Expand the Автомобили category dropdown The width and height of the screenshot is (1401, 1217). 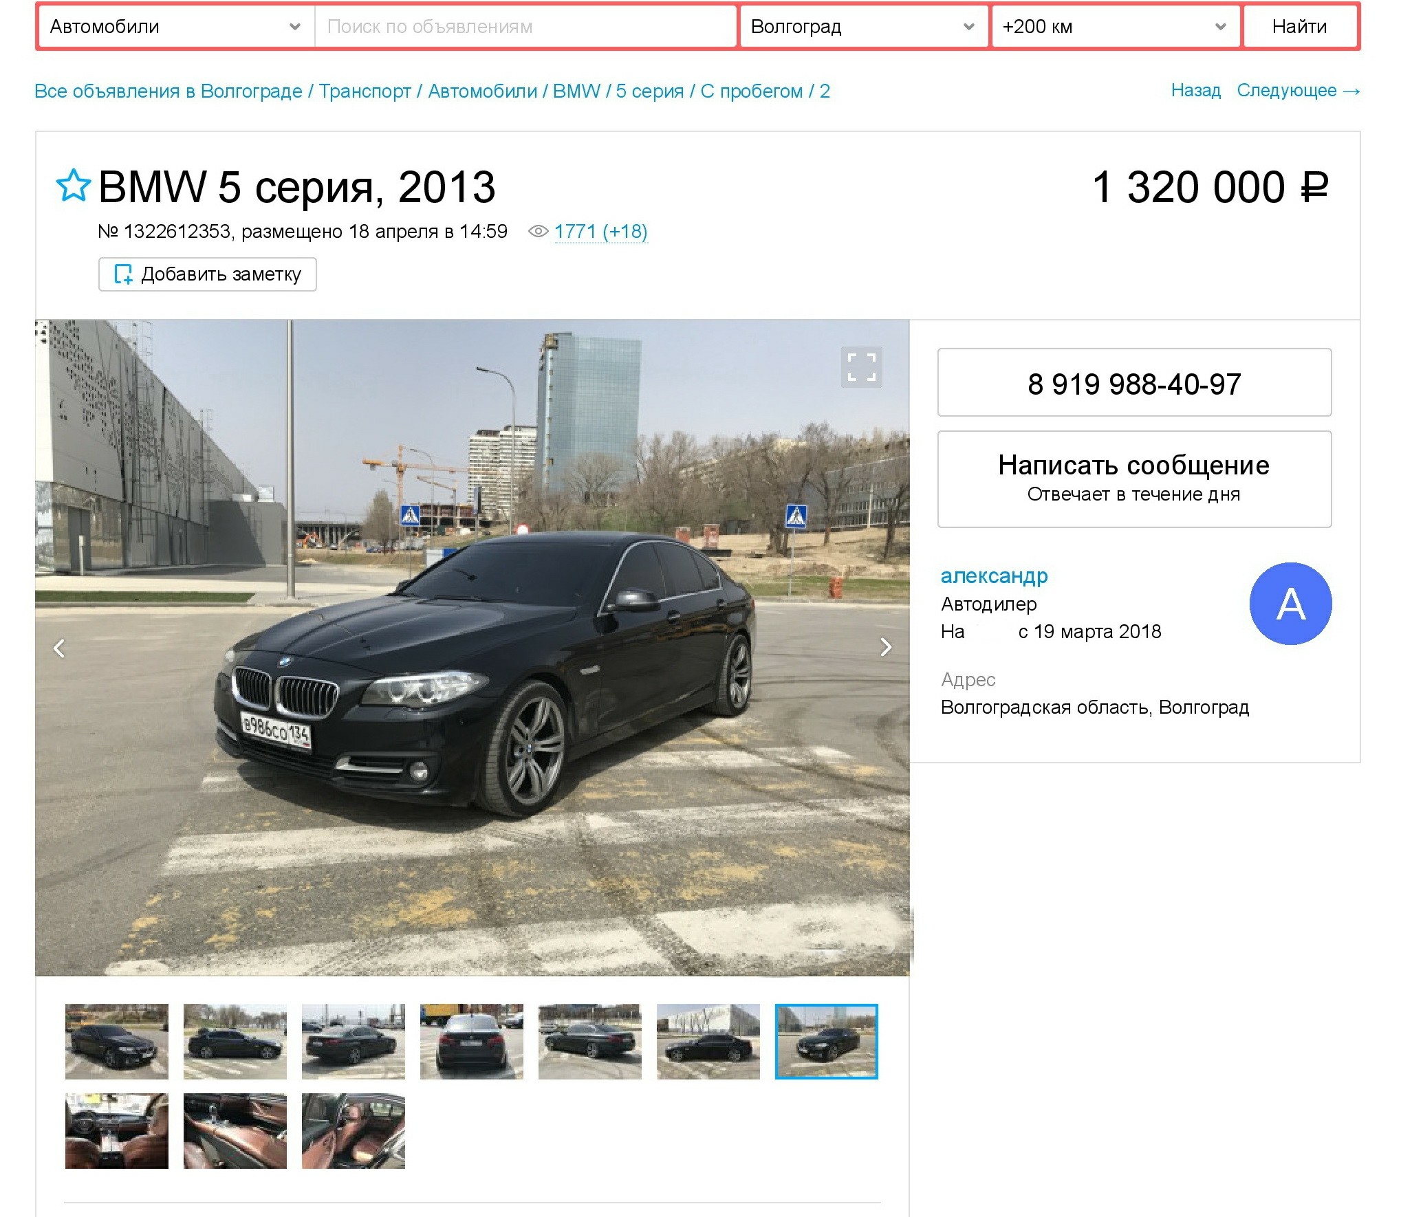(x=176, y=27)
